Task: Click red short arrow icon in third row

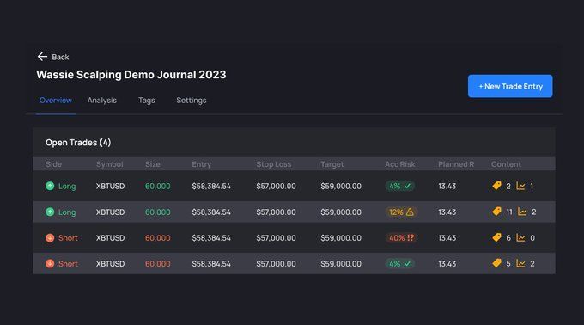Action: pos(50,238)
